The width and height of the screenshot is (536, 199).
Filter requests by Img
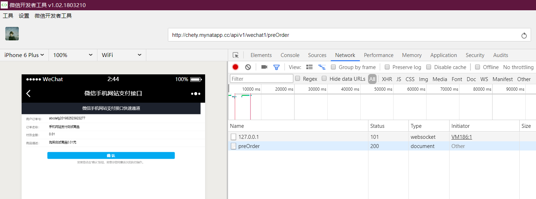(423, 79)
